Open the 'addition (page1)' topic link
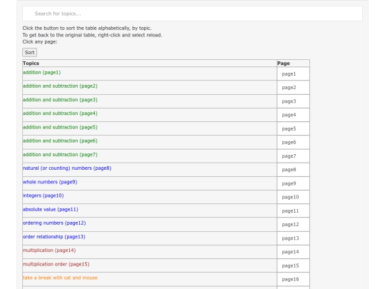385x289 pixels. point(41,73)
